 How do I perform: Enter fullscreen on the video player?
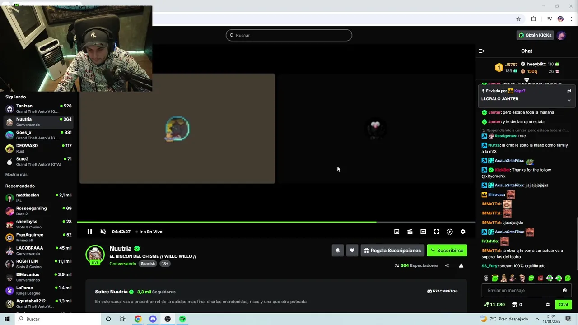(x=436, y=232)
